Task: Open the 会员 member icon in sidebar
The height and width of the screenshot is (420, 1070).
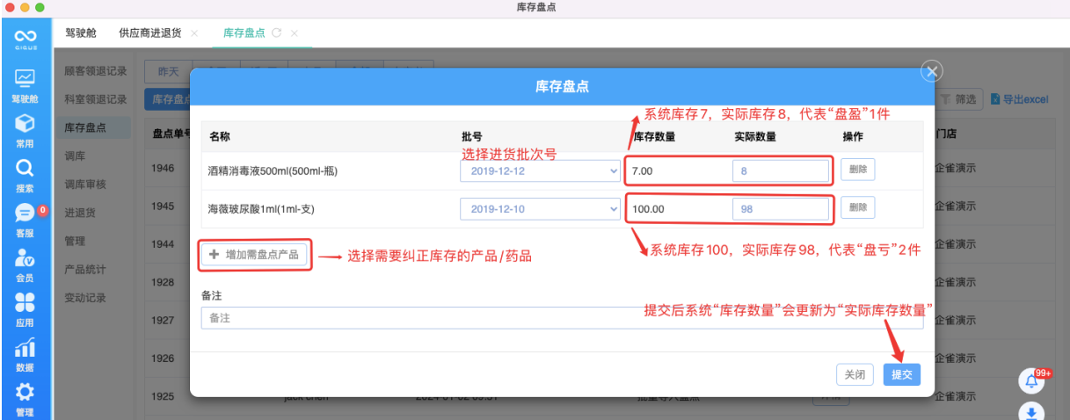Action: click(25, 257)
